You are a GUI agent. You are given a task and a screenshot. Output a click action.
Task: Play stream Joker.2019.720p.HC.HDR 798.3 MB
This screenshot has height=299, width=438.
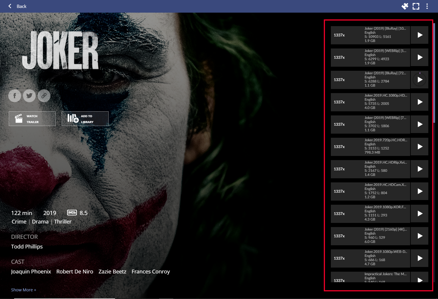coord(420,147)
